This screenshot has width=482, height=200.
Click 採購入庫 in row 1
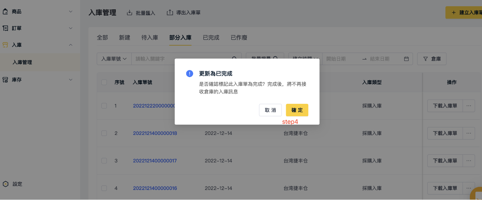(x=372, y=106)
